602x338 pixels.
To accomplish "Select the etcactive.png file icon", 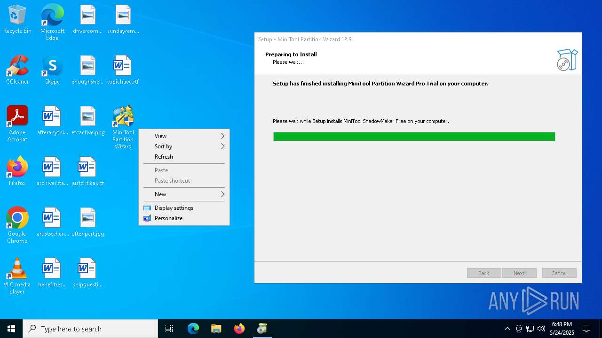I will [88, 121].
